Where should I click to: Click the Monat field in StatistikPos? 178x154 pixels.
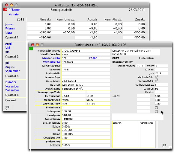pyautogui.click(x=161, y=66)
